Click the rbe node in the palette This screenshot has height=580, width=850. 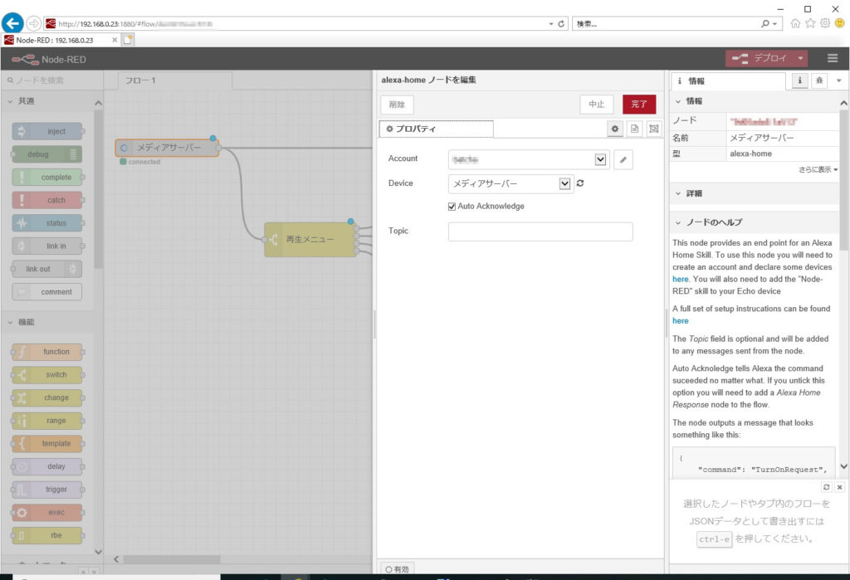[47, 535]
